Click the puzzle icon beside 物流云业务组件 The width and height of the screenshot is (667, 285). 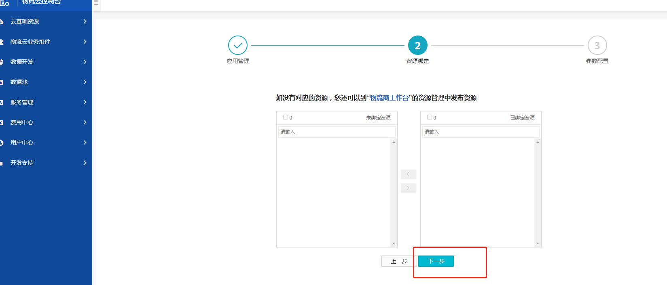pyautogui.click(x=1, y=42)
